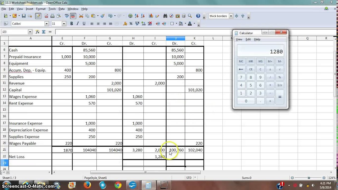
Task: Click the Data Sources icon
Action: tap(184, 16)
